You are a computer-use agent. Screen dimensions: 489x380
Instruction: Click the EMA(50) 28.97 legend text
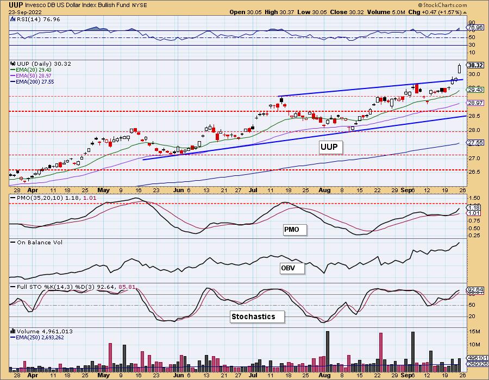tap(34, 75)
